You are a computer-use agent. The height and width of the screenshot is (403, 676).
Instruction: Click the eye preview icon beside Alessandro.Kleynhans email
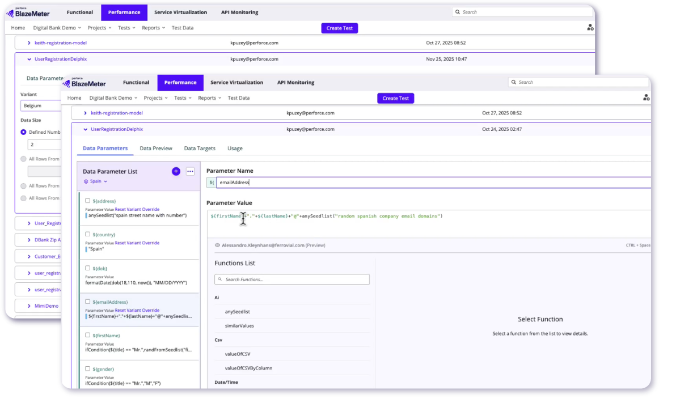(217, 245)
